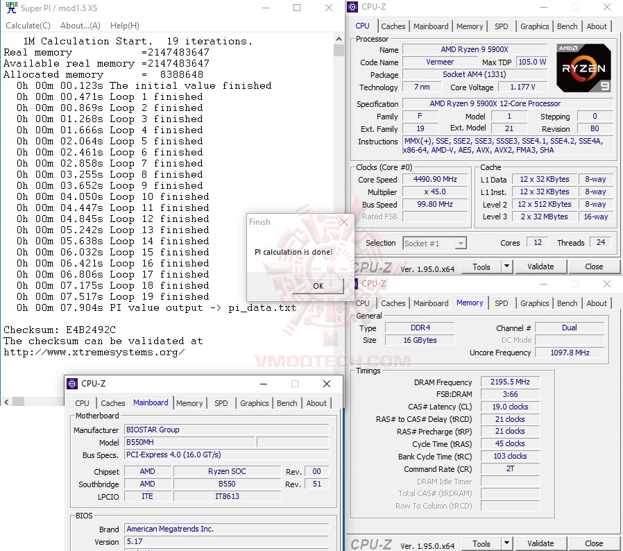Click CPU-Z top window title icon
The image size is (623, 551).
[352, 7]
